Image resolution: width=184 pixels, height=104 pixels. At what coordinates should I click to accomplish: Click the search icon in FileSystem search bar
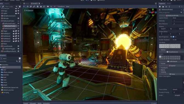[17, 61]
